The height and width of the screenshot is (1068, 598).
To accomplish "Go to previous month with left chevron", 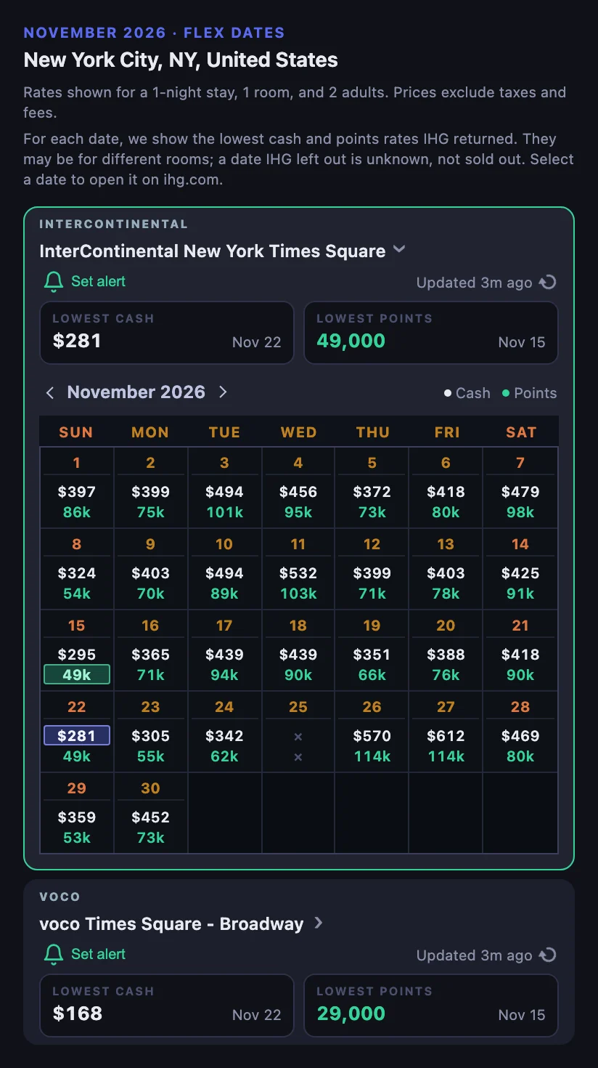I will click(50, 392).
